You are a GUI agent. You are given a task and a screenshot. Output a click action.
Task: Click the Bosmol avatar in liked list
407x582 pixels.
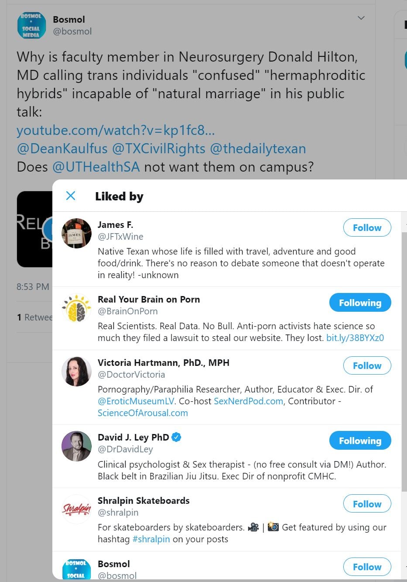(76, 569)
